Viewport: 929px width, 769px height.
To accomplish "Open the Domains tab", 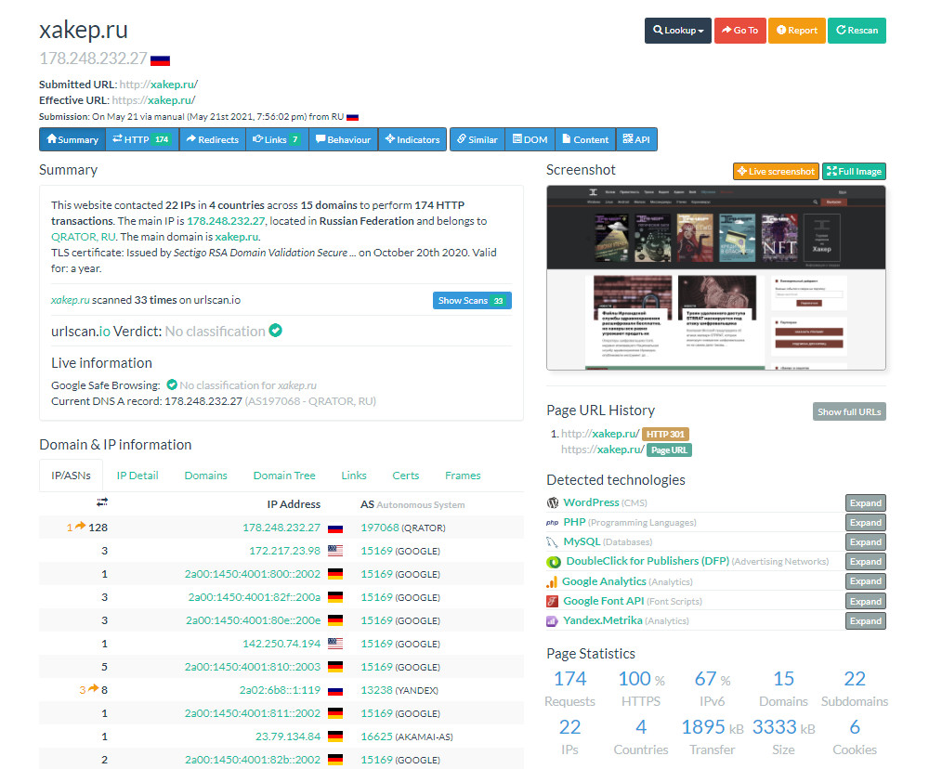I will (x=205, y=476).
